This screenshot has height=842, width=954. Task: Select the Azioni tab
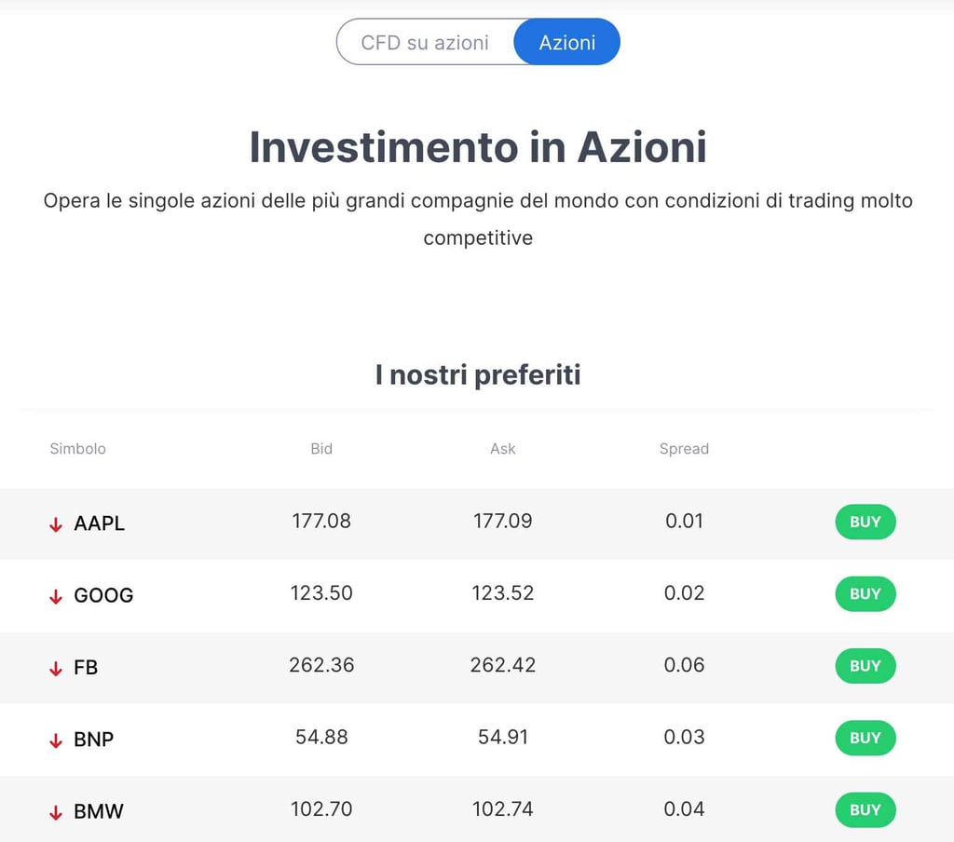[566, 43]
